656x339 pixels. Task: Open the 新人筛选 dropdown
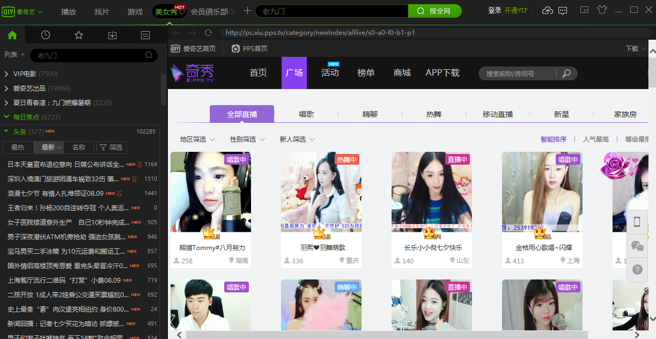pos(297,139)
